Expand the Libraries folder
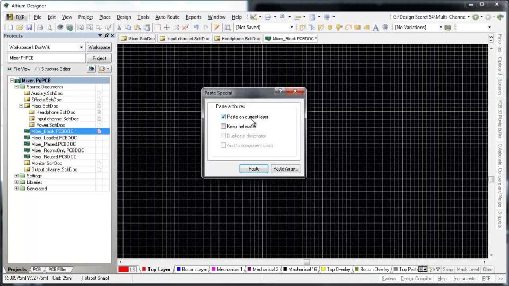This screenshot has width=509, height=286. point(16,182)
